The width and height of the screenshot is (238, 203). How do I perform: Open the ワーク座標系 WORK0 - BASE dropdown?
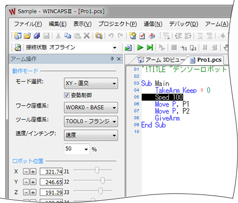tap(91, 108)
